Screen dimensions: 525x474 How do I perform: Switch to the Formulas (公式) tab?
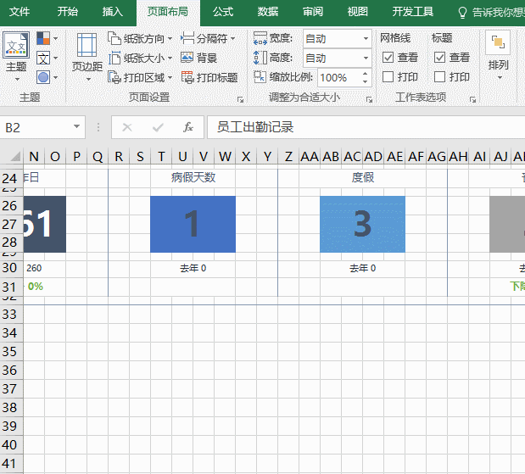pyautogui.click(x=223, y=12)
